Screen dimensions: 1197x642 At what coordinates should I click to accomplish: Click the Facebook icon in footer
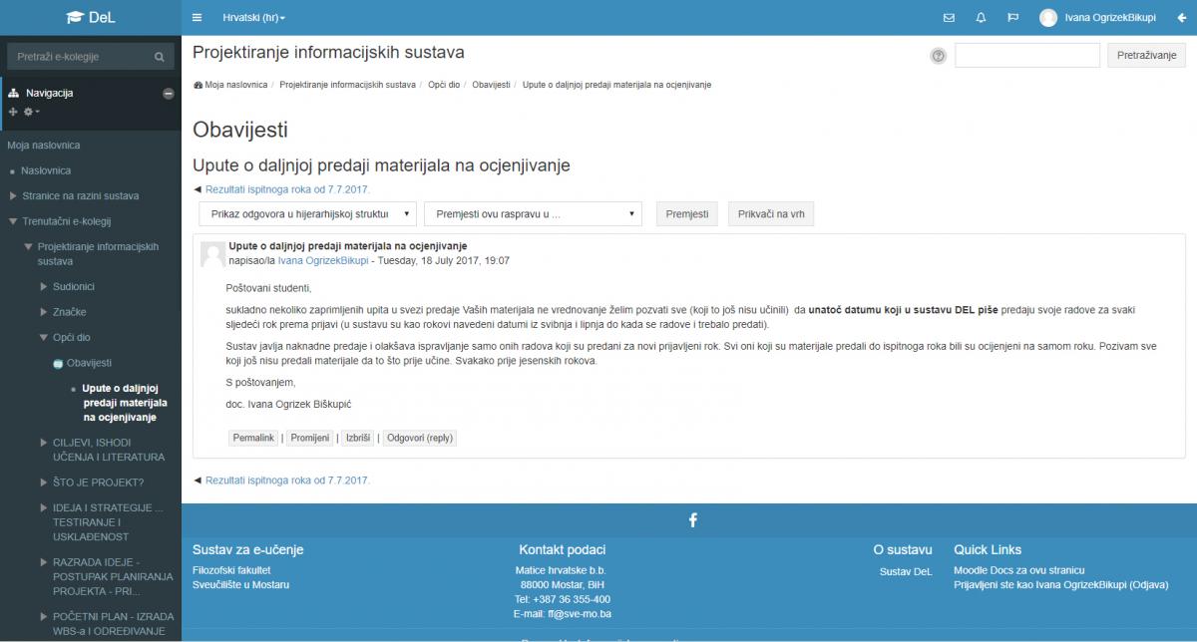(692, 519)
